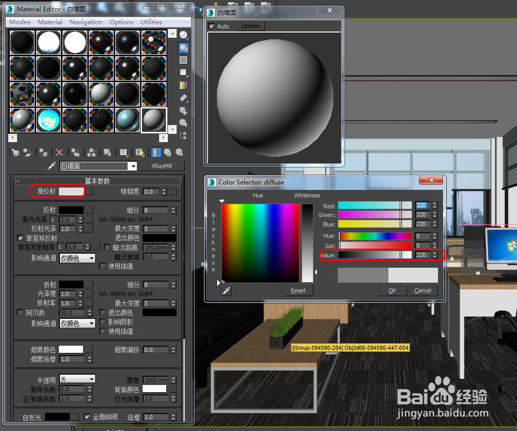This screenshot has width=517, height=431.
Task: Click the Make Unique icon
Action: tap(92, 152)
